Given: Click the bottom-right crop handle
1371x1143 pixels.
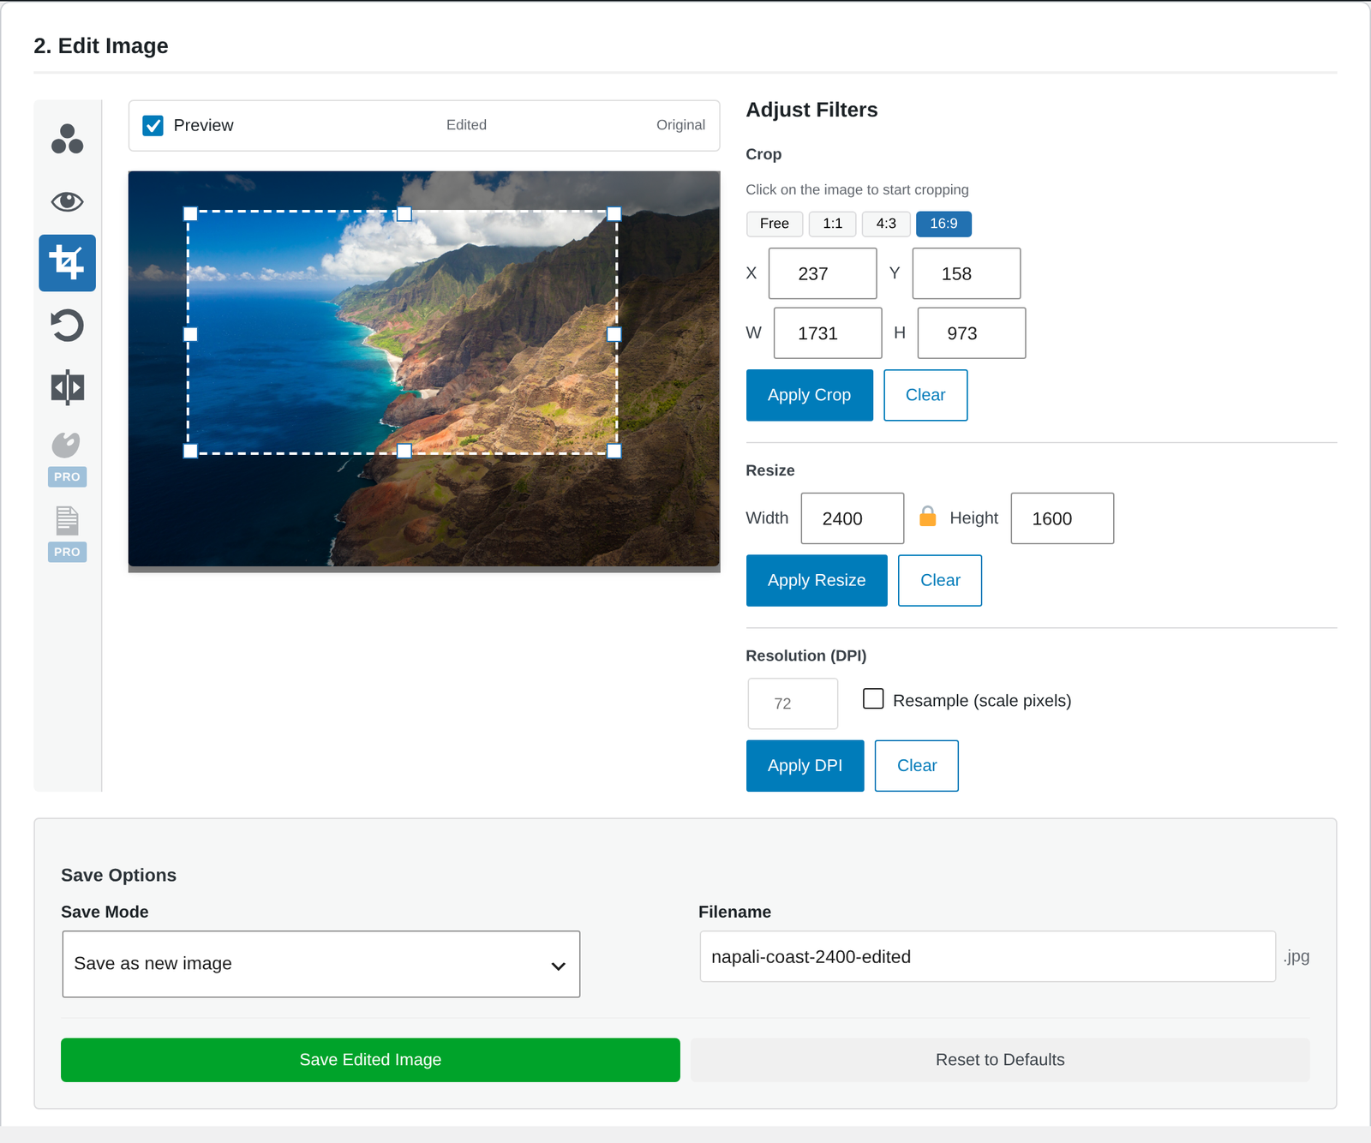Looking at the screenshot, I should click(x=614, y=451).
